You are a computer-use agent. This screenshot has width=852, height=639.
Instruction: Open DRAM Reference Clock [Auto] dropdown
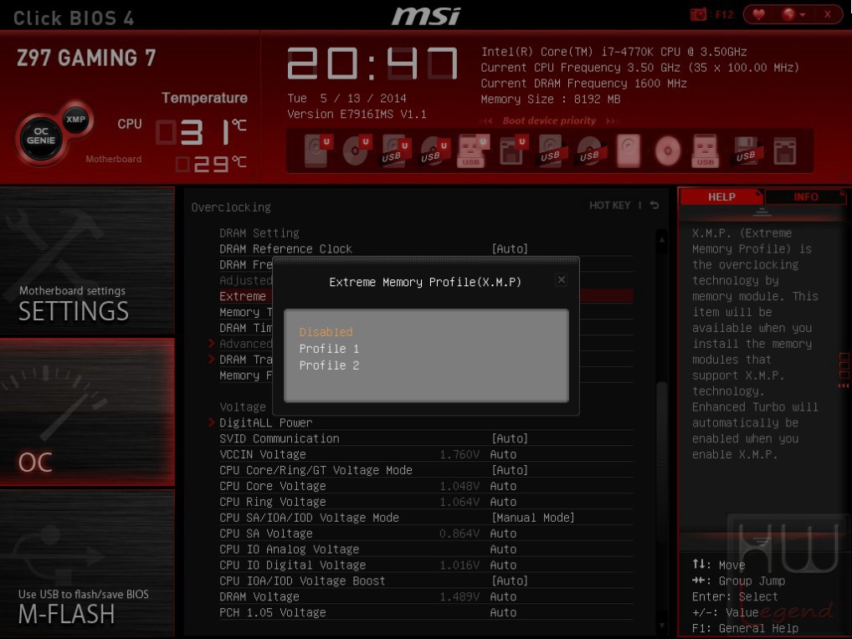[510, 248]
